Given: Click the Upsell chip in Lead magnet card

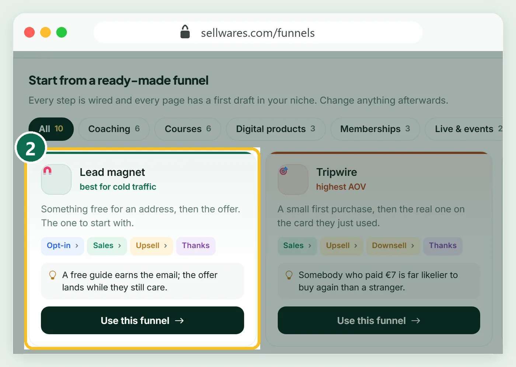Looking at the screenshot, I should point(151,246).
